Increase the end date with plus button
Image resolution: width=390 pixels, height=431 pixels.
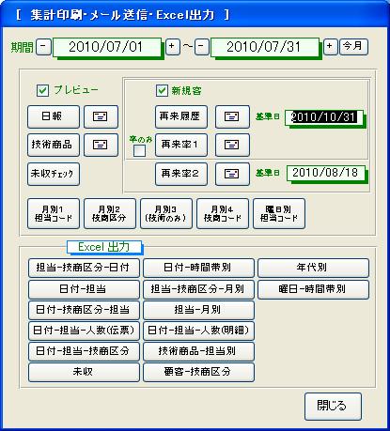click(x=331, y=47)
